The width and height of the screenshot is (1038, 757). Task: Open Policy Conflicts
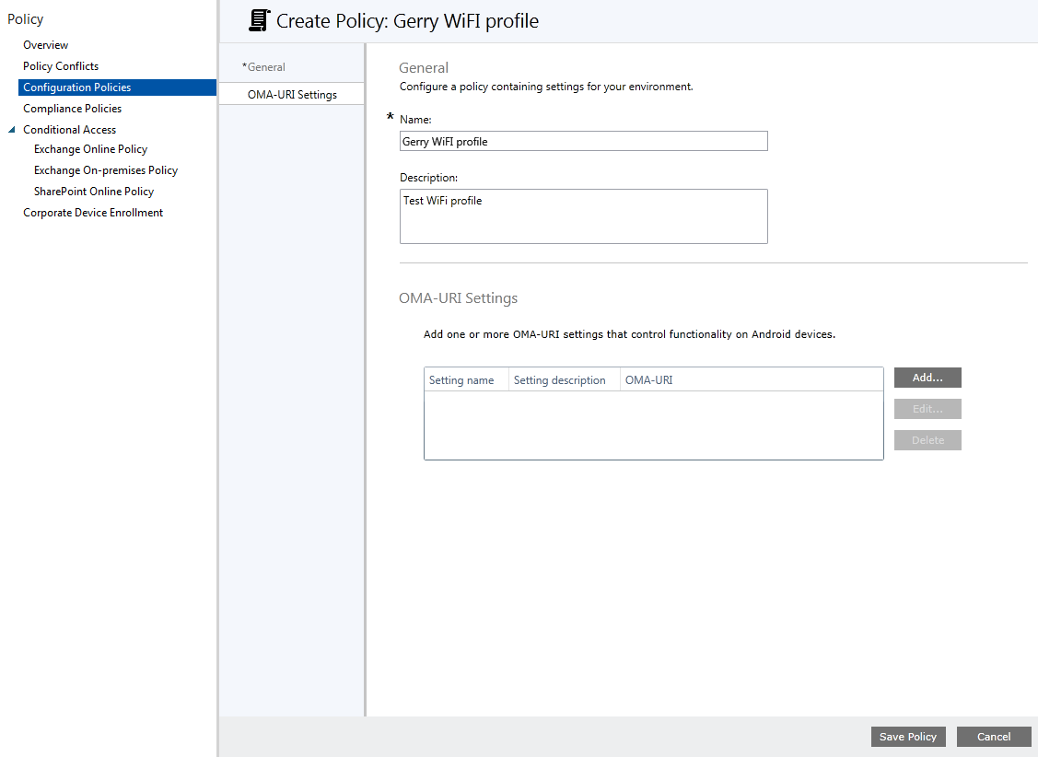[60, 65]
